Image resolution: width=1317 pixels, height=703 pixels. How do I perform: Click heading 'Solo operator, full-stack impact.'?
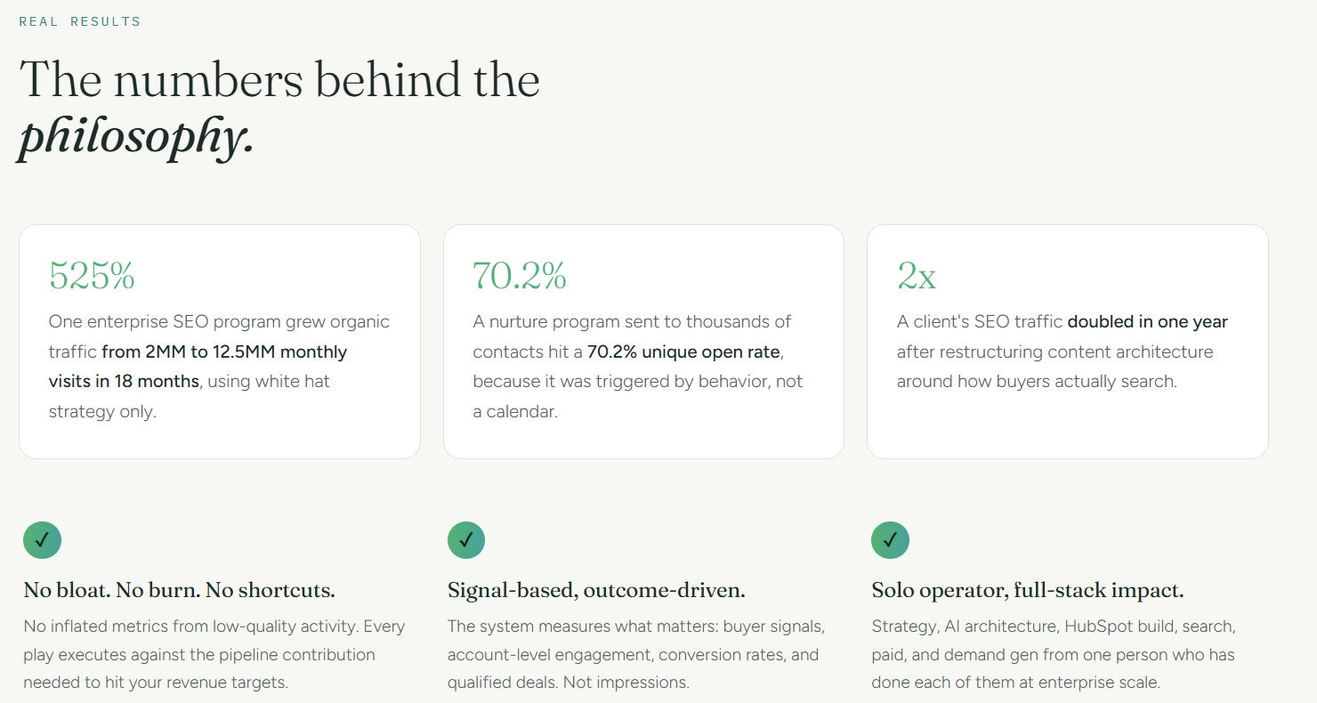1028,590
